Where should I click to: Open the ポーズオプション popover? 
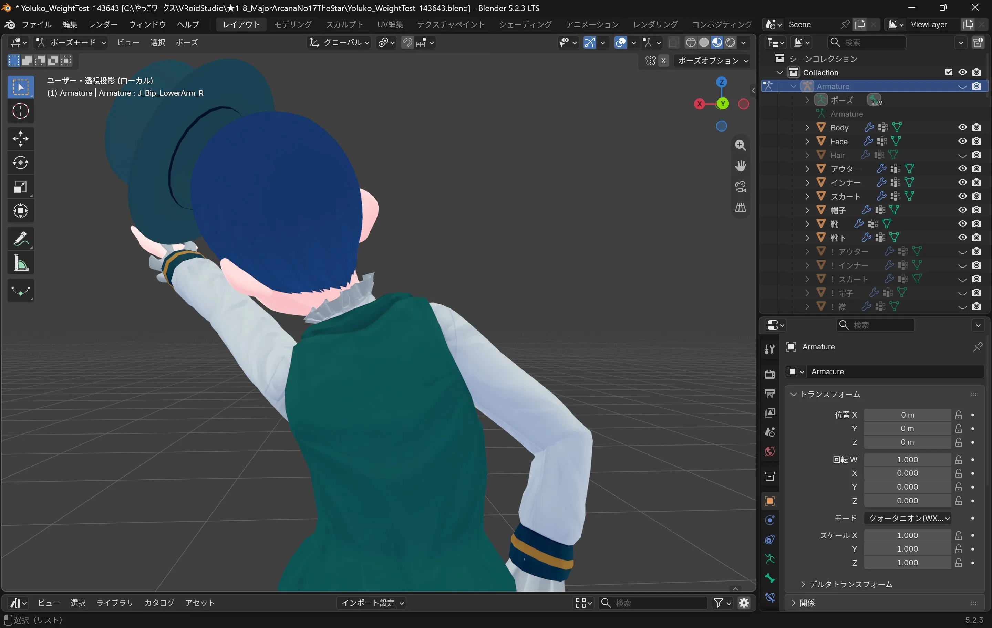[x=713, y=61]
